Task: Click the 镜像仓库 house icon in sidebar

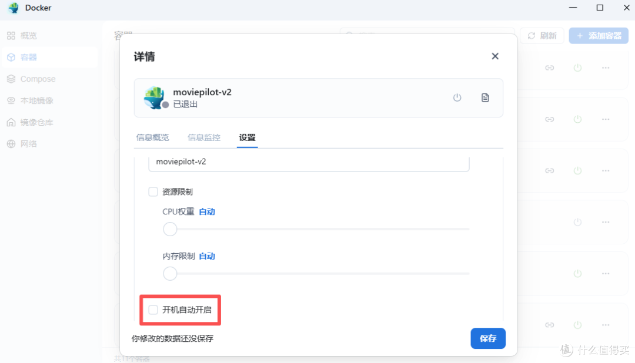Action: [11, 122]
